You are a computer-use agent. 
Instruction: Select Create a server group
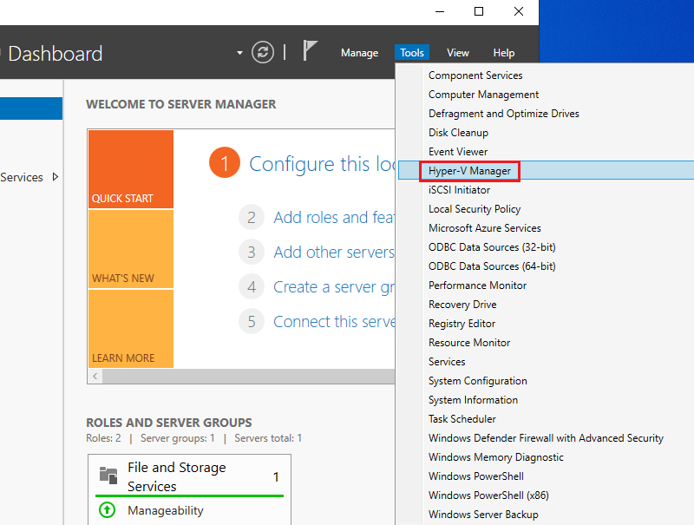click(328, 286)
